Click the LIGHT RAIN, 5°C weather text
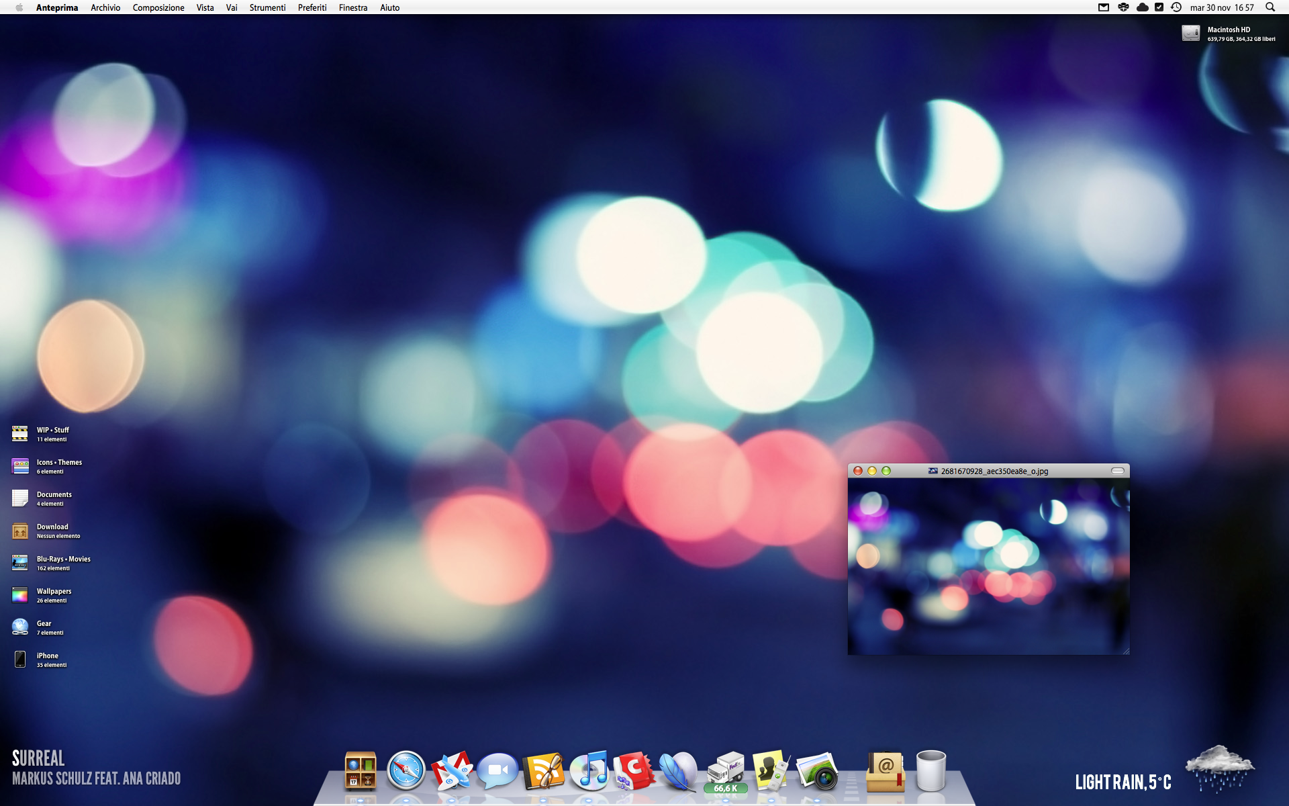 [x=1123, y=782]
